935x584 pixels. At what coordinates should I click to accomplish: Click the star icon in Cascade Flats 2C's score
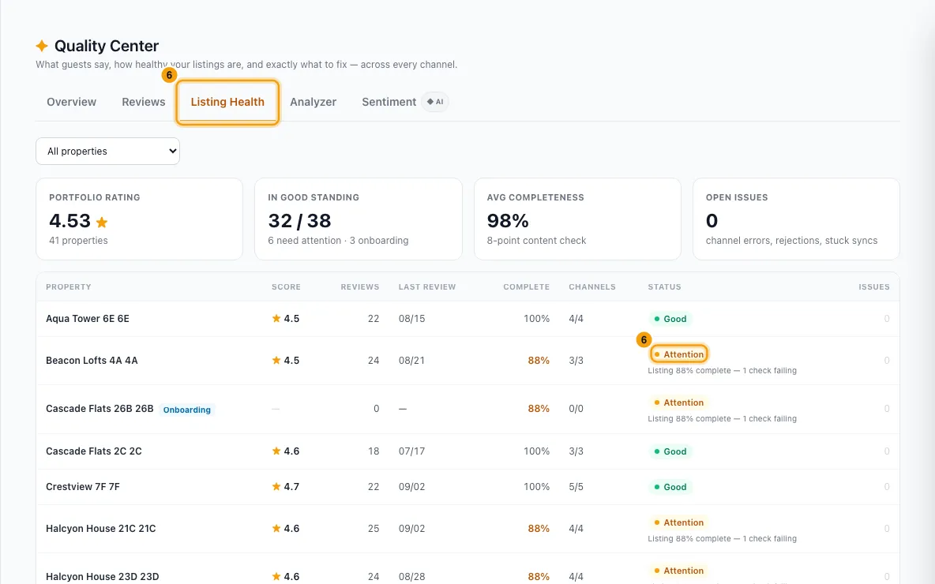pyautogui.click(x=276, y=451)
